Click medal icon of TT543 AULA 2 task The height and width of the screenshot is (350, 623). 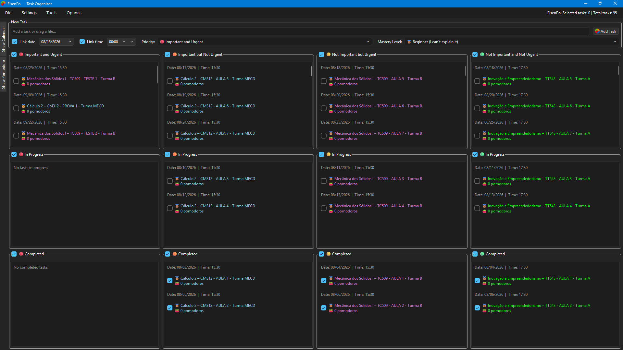[484, 306]
